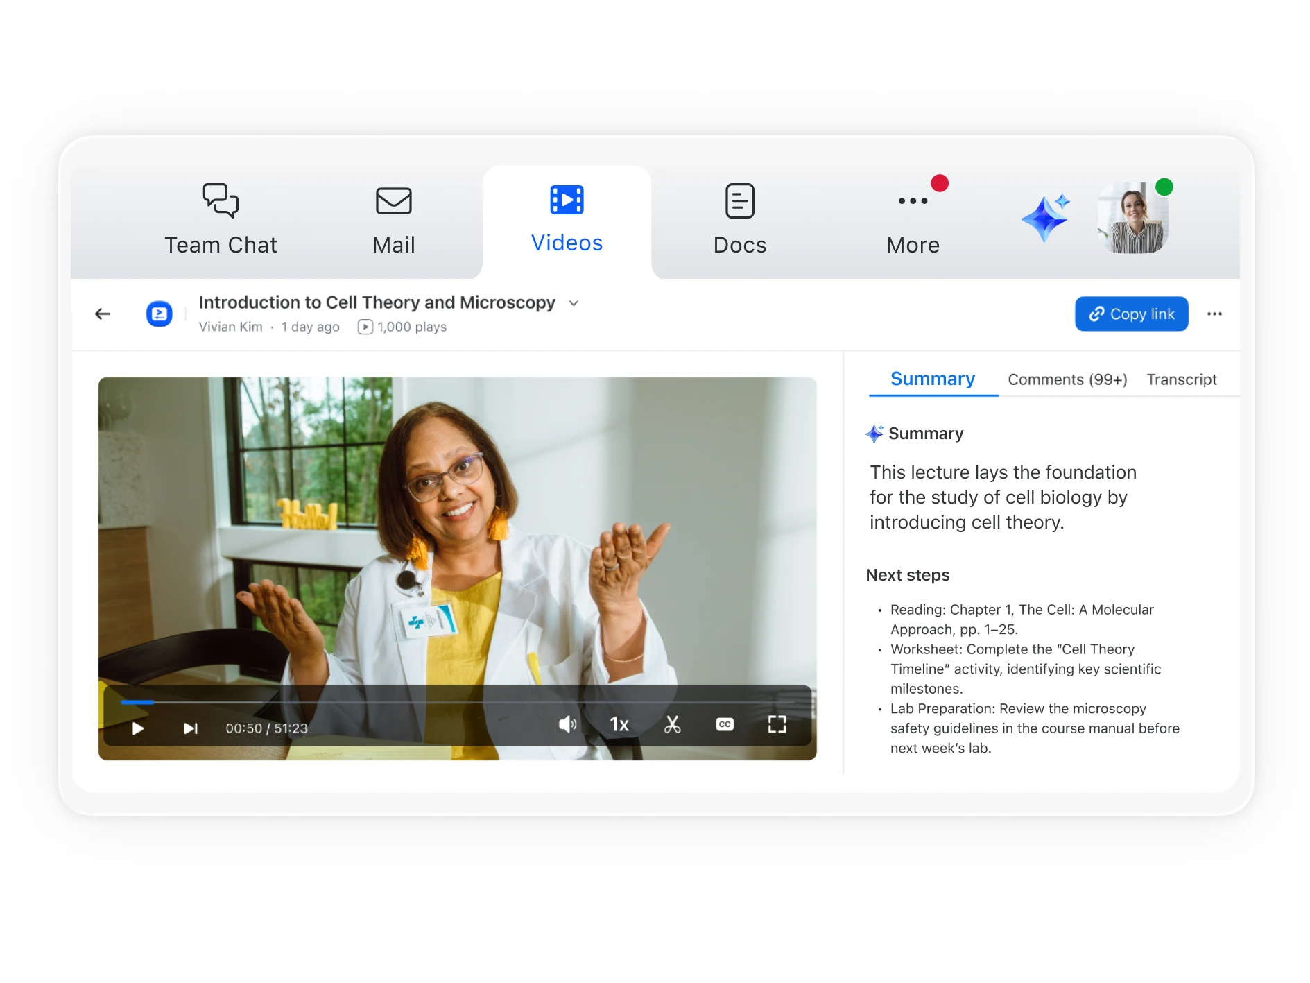
Task: Copy the video link
Action: (1131, 314)
